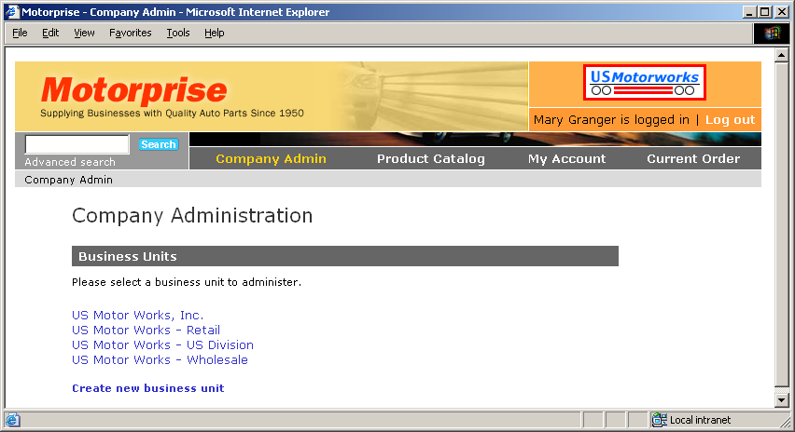
Task: Close the Internet Explorer window
Action: 782,12
